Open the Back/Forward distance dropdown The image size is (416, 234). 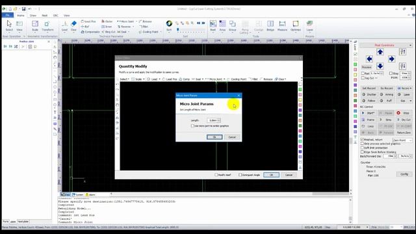390,156
